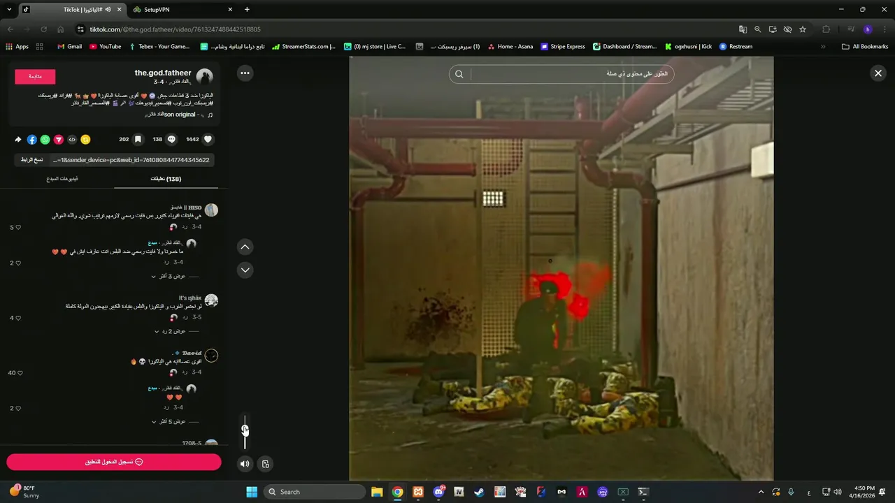
Task: Open the Chrome three-dots menu
Action: (x=883, y=29)
